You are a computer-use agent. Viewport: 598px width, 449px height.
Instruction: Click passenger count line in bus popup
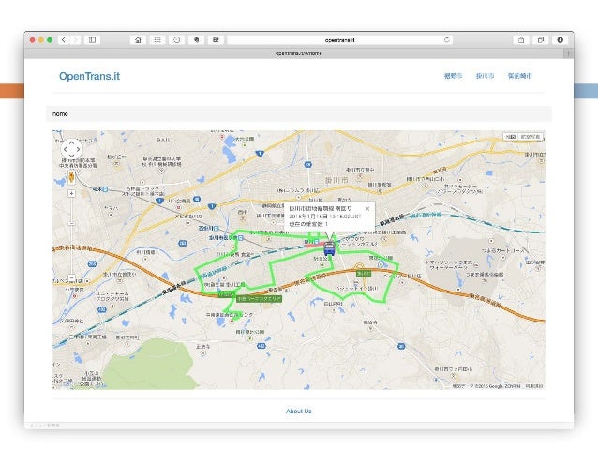click(308, 224)
